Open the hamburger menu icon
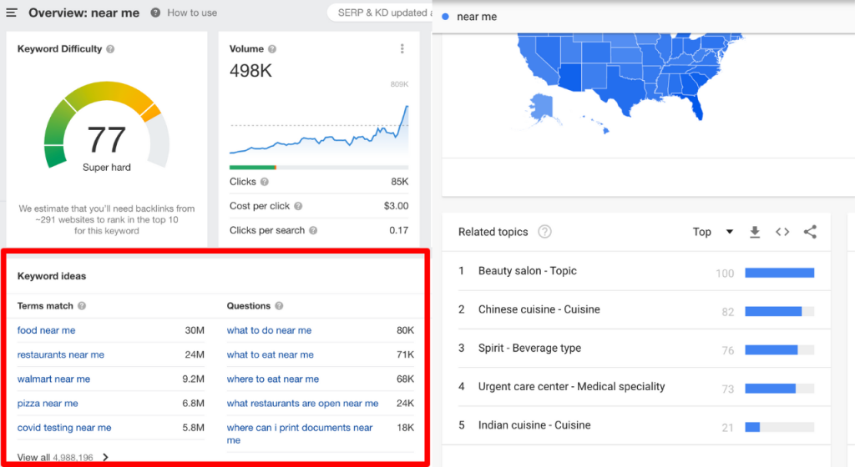Image resolution: width=855 pixels, height=467 pixels. 12,13
